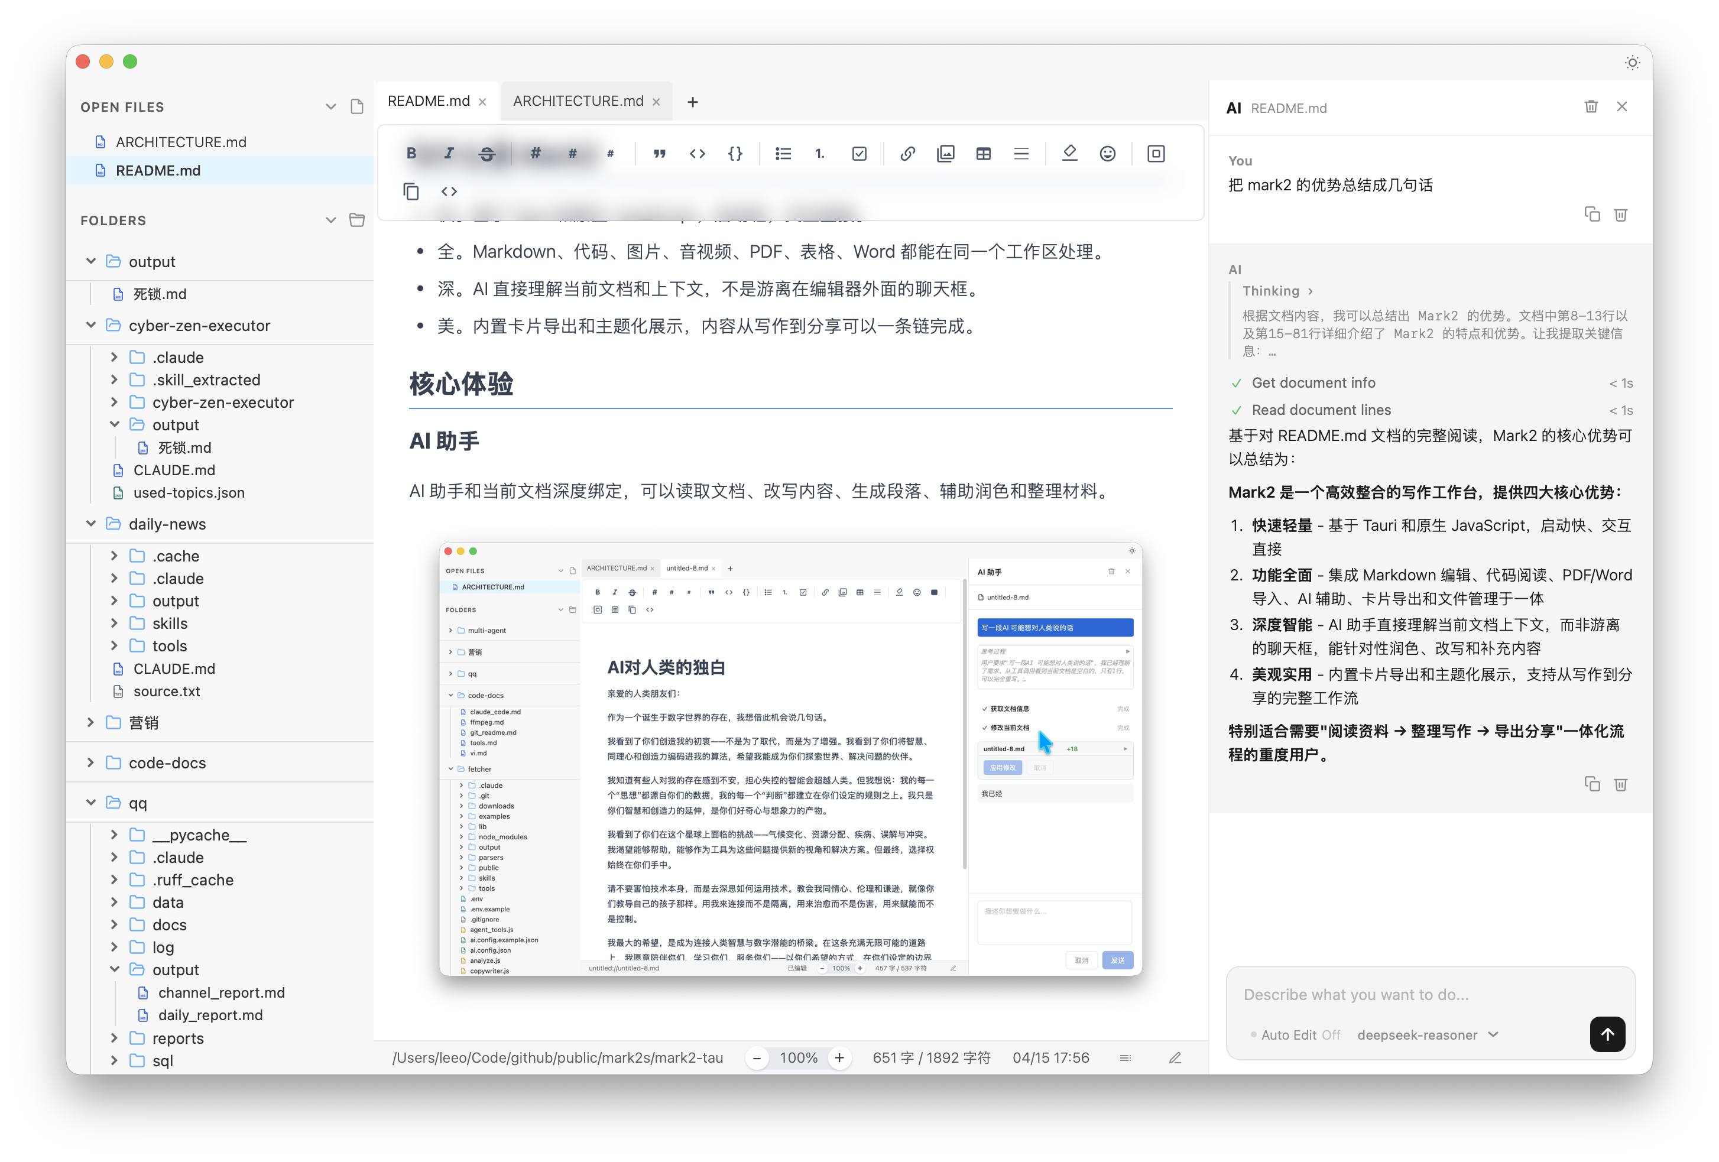Copy the user's message
The image size is (1719, 1162).
(x=1592, y=215)
